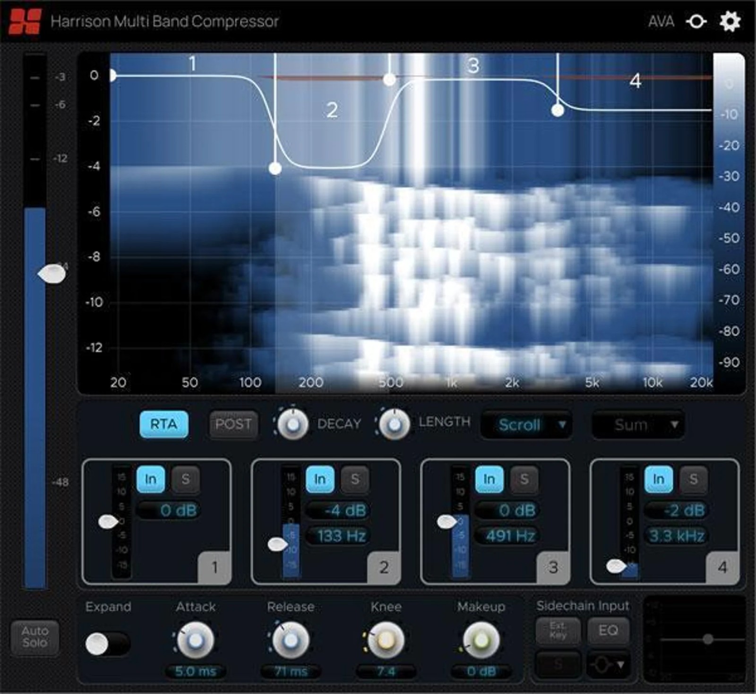Click the S icon in Sidechain Input section
Viewport: 756px width, 694px height.
[559, 663]
